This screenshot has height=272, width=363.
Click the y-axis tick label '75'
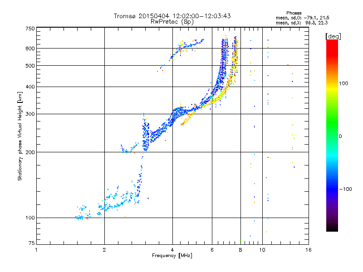pos(32,243)
